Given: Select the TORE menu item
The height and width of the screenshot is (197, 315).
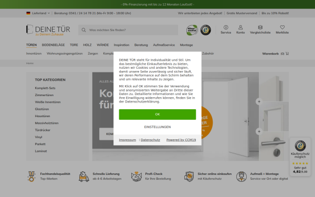Looking at the screenshot, I should 74,45.
